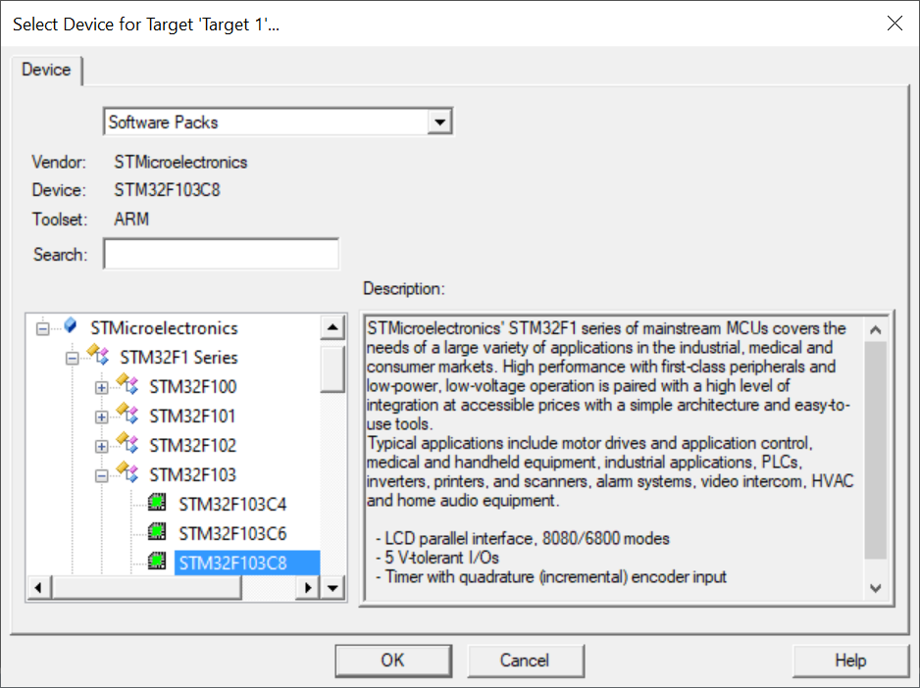Click the device tree vertical scroll thumb
Viewport: 920px width, 688px height.
pos(332,369)
